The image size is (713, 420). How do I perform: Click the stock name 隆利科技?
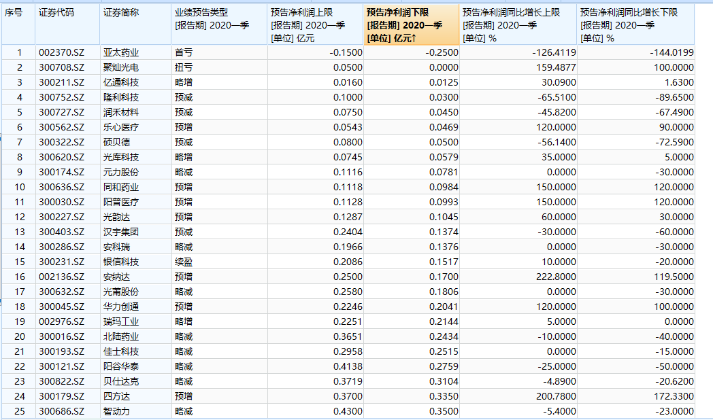121,98
